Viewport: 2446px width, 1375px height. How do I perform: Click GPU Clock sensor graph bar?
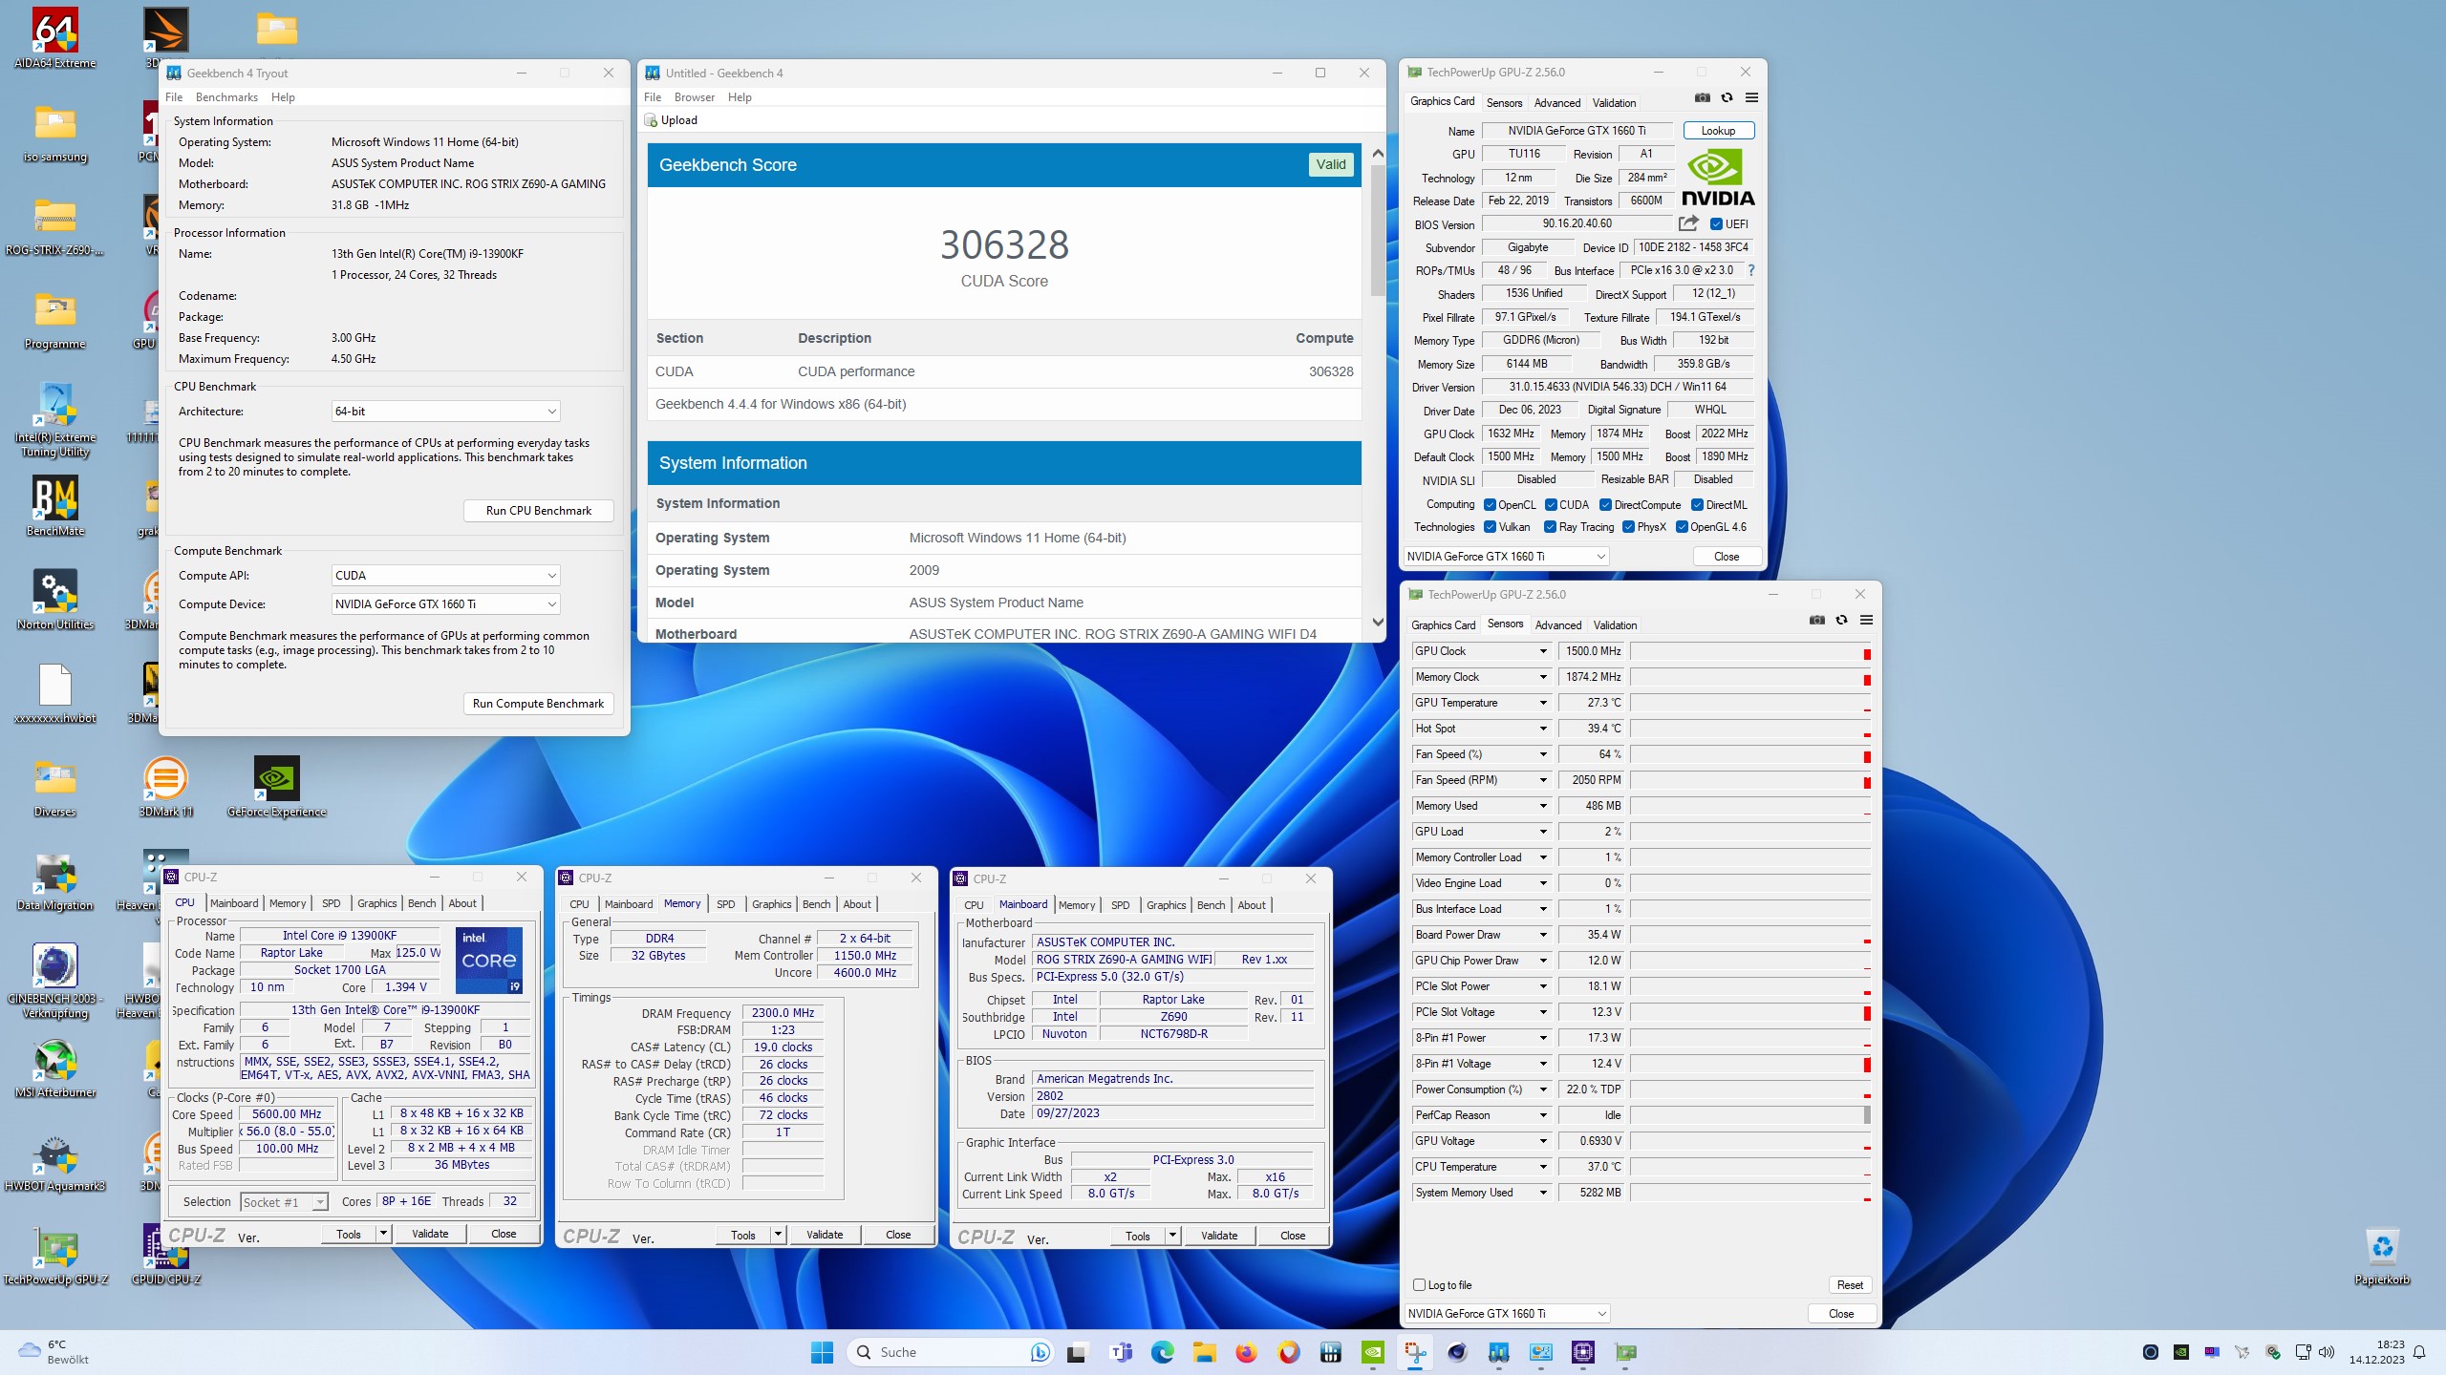[1750, 651]
